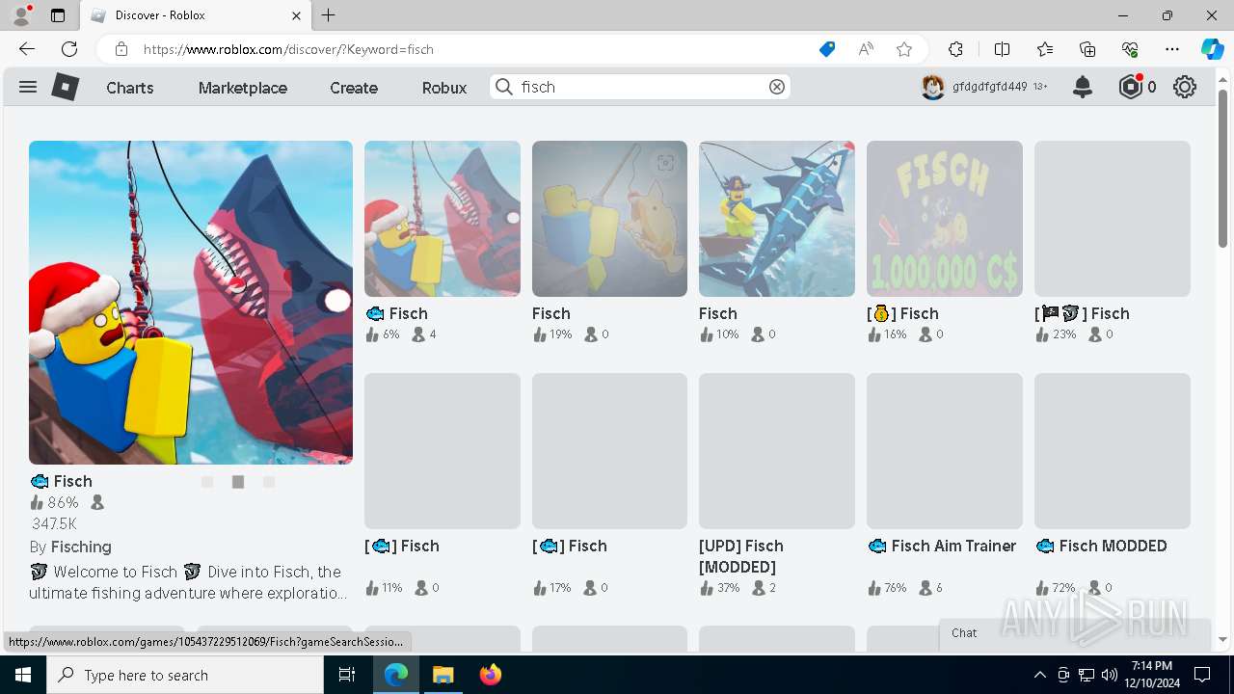The width and height of the screenshot is (1234, 694).
Task: Open the 1,000,000 C$ Fisch thumbnail
Action: coord(945,219)
